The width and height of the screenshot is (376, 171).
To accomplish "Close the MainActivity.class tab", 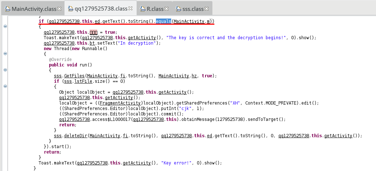I will [x=59, y=9].
